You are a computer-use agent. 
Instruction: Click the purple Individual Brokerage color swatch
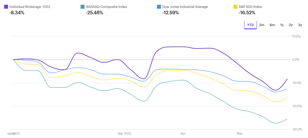(x=6, y=7)
